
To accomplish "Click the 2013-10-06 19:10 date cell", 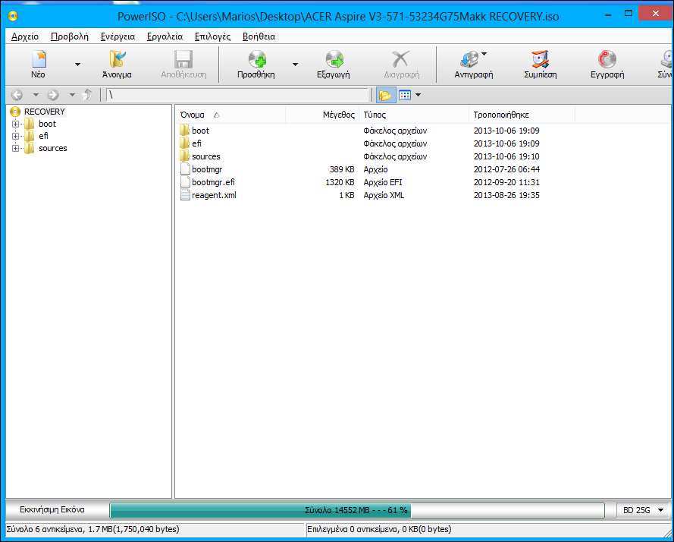I will [506, 156].
